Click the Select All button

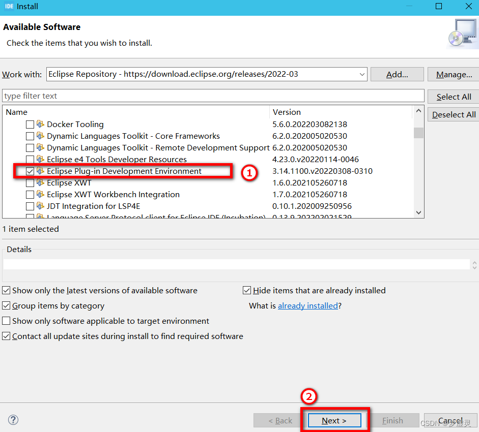point(454,97)
